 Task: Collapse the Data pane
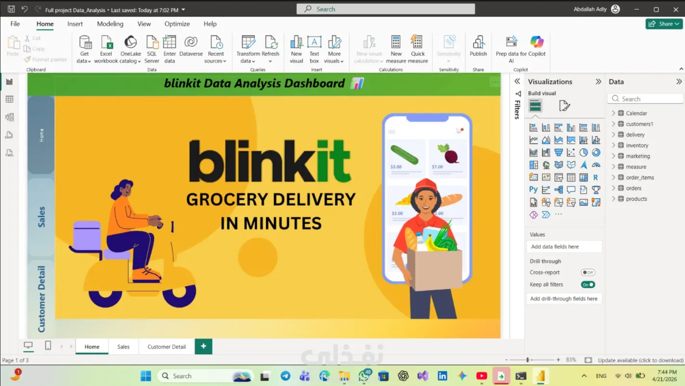coord(679,82)
